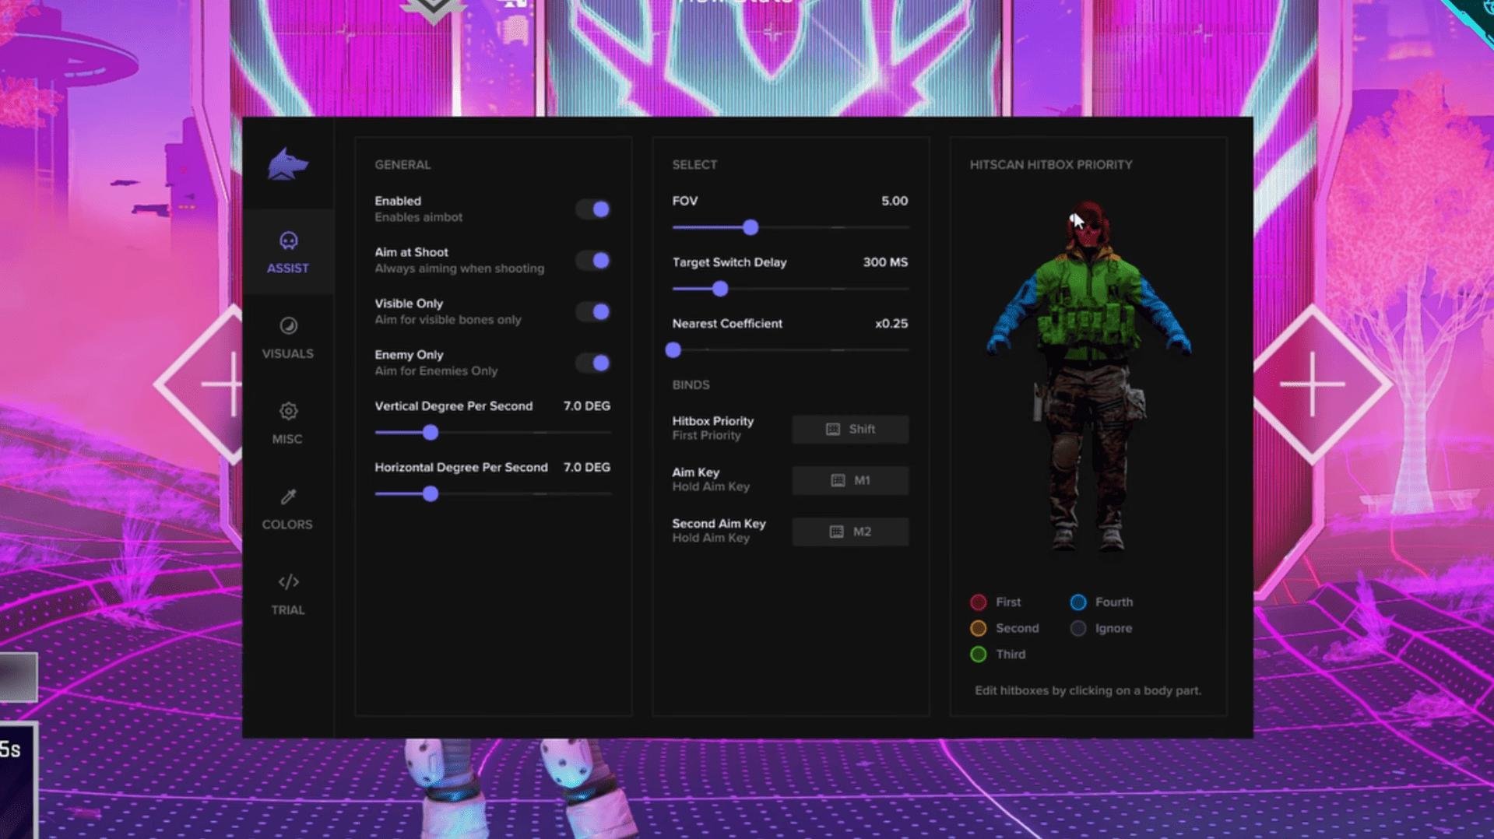Click the FOV slider handle
1494x839 pixels.
click(x=750, y=228)
